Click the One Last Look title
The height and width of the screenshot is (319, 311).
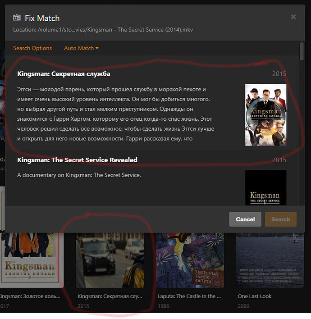coord(254,296)
